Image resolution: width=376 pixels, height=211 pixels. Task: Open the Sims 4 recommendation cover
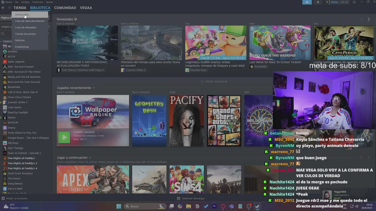pos(187,179)
